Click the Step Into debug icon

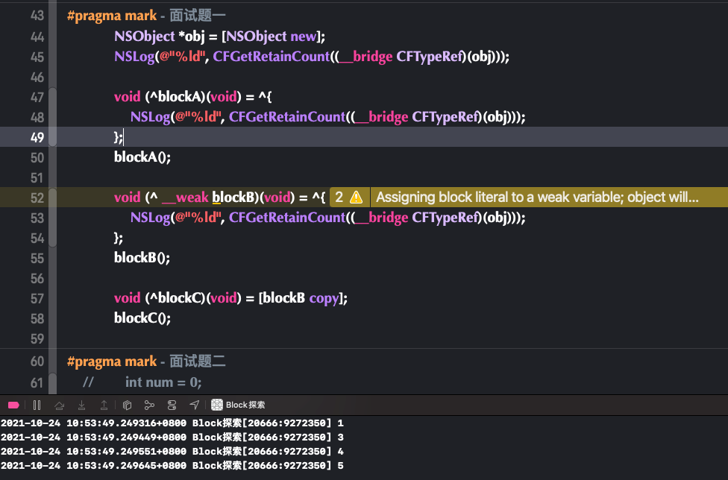coord(81,405)
